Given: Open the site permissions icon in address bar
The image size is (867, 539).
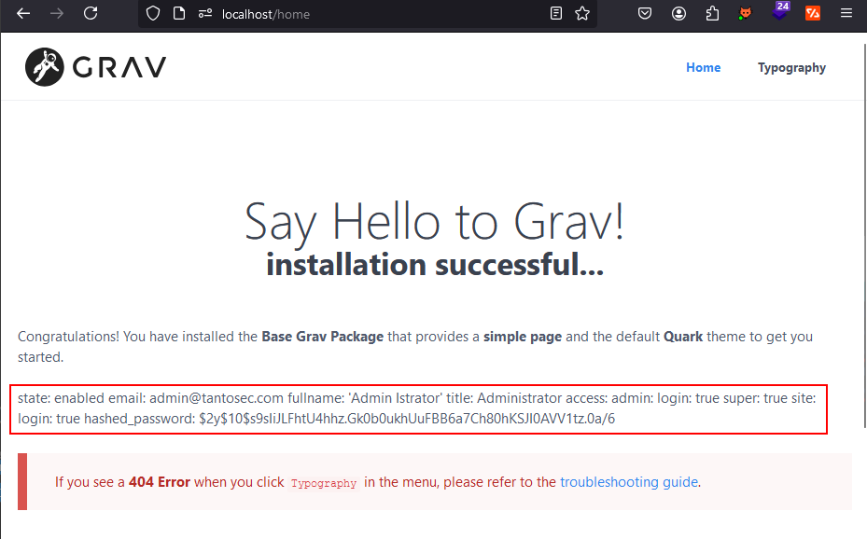Looking at the screenshot, I should 205,14.
